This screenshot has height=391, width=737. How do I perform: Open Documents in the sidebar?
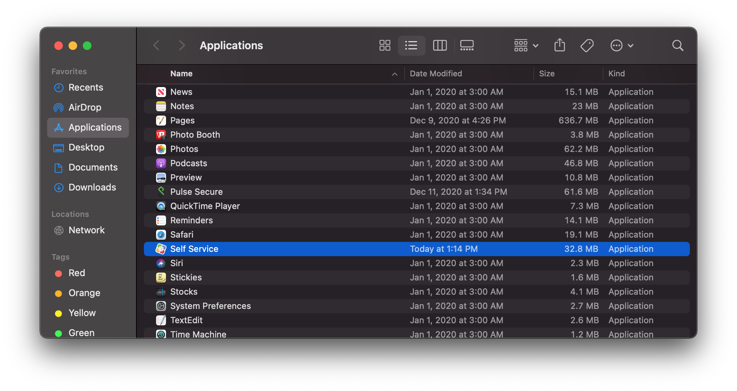[88, 167]
